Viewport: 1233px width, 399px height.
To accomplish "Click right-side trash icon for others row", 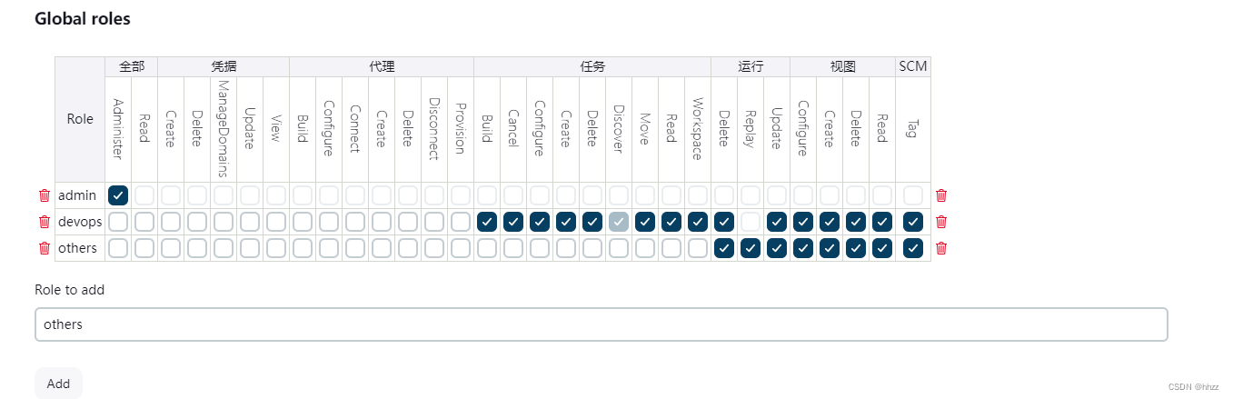I will coord(941,248).
